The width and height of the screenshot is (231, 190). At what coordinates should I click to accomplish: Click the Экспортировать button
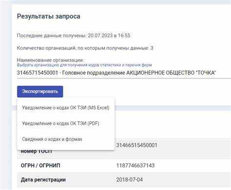40,92
